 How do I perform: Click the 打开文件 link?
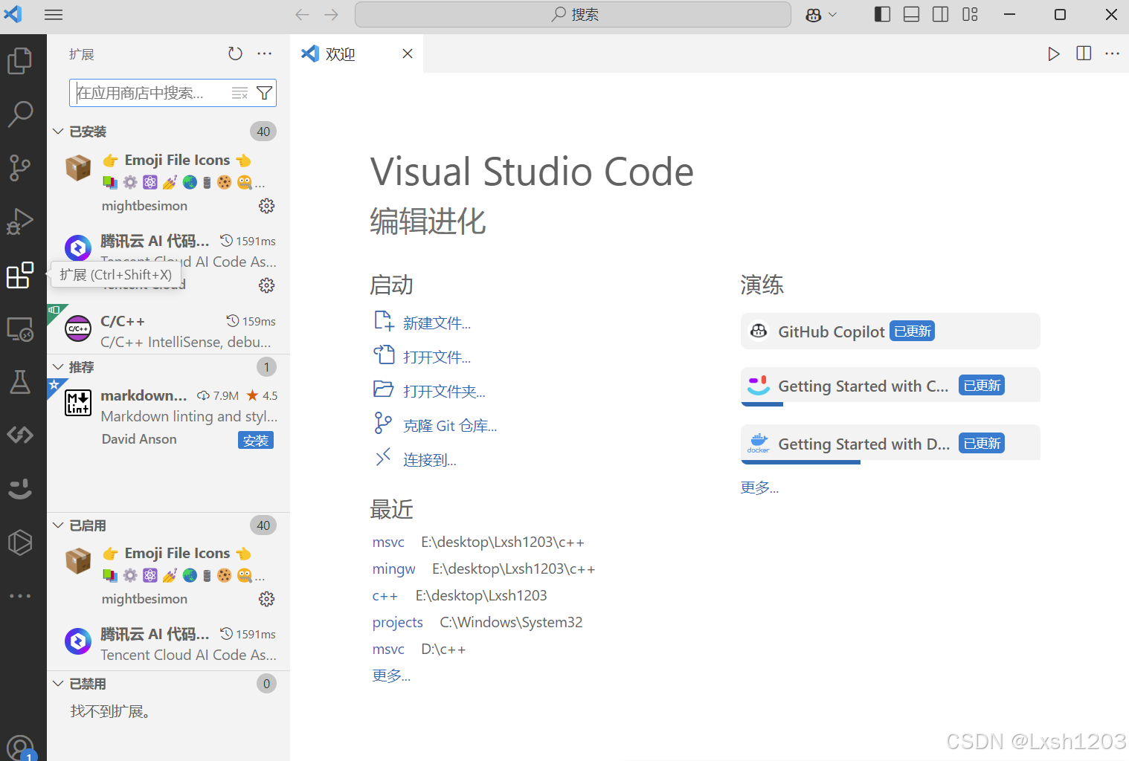click(437, 357)
